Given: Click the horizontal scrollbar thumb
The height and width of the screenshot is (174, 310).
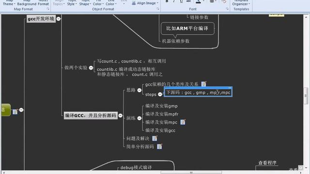Looking at the screenshot, I should click(191, 173).
